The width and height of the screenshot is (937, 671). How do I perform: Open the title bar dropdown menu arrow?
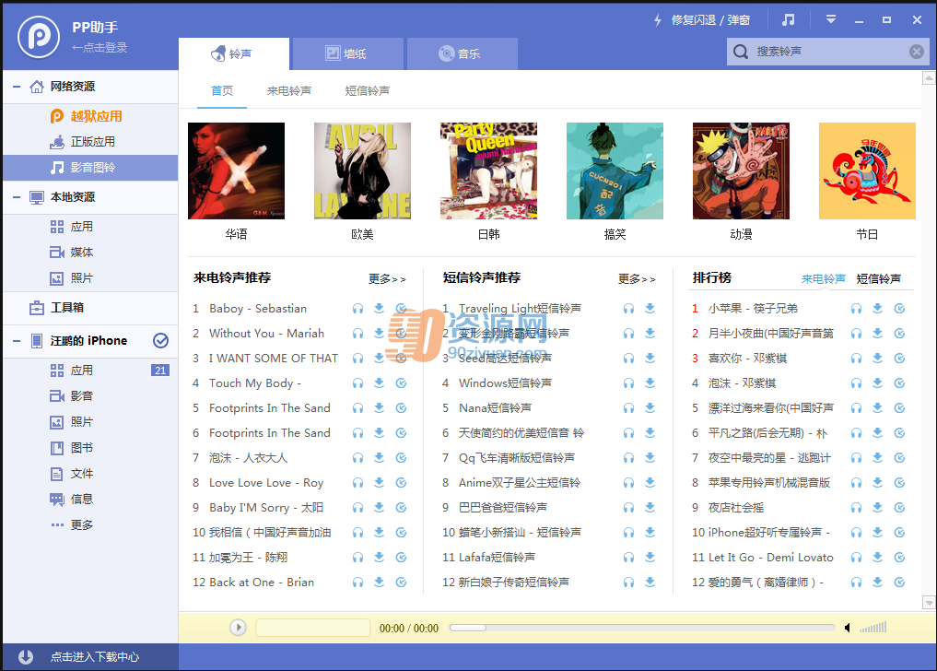[x=831, y=19]
